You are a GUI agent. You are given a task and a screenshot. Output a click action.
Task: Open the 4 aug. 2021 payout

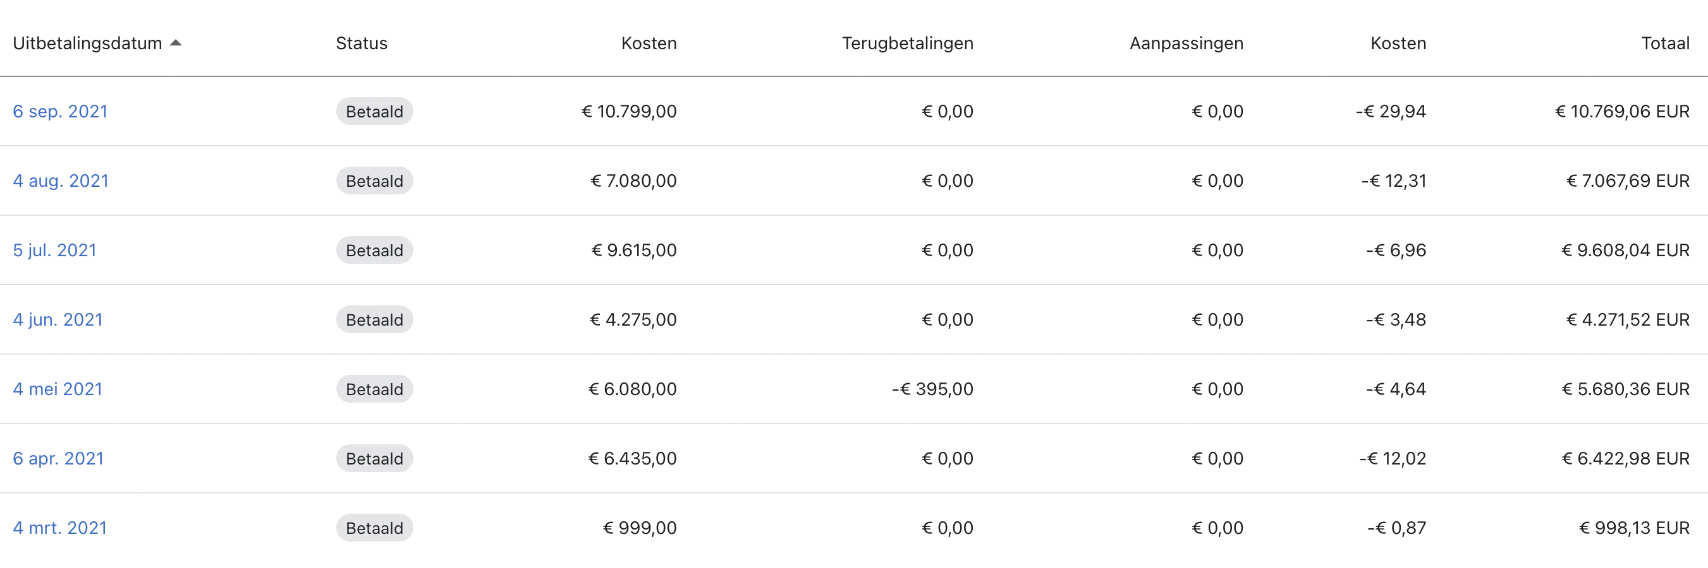61,180
